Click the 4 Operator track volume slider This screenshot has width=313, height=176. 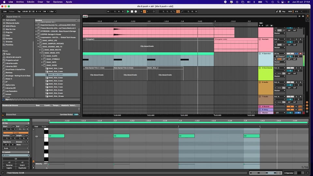pos(290,56)
